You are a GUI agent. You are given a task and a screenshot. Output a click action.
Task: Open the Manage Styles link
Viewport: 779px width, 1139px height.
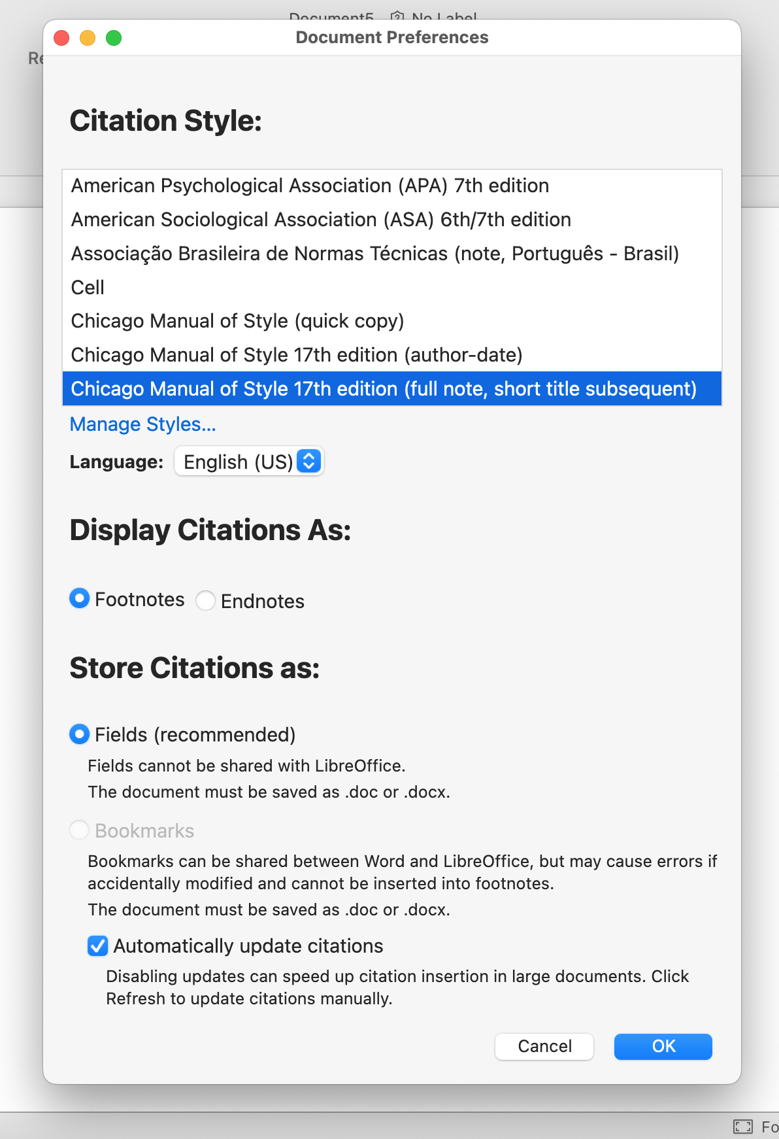pyautogui.click(x=142, y=424)
